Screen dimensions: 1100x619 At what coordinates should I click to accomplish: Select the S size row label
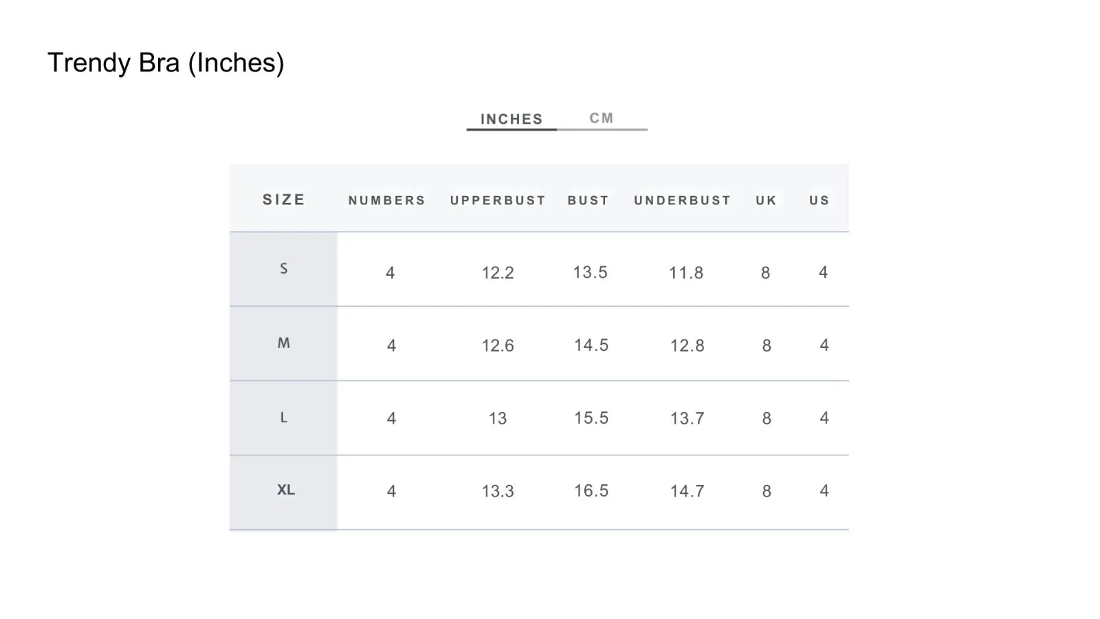click(284, 269)
